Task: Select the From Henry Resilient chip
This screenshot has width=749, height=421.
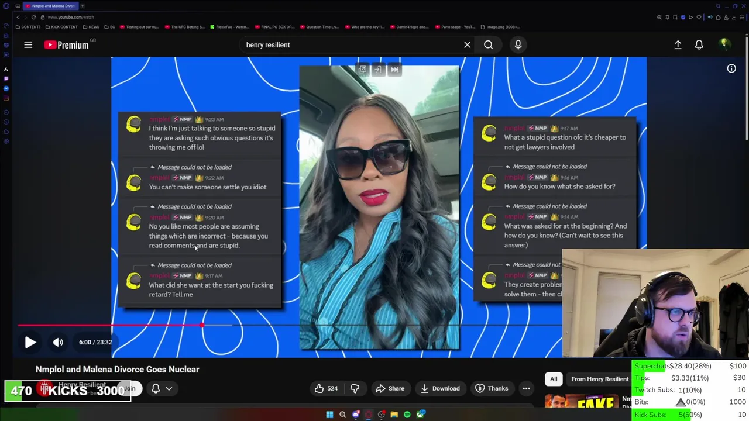Action: coord(599,379)
